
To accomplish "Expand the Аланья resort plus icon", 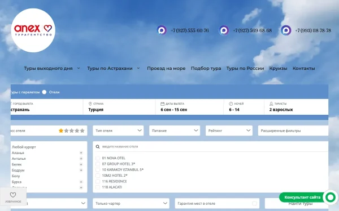I will coord(81,152).
